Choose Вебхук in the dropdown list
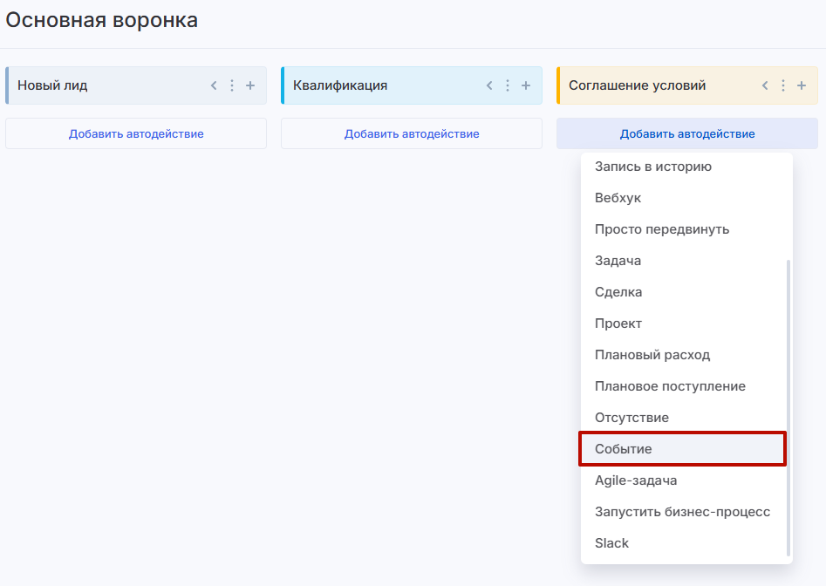 pyautogui.click(x=618, y=198)
